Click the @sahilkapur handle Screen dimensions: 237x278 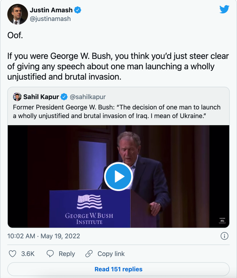[x=88, y=97]
